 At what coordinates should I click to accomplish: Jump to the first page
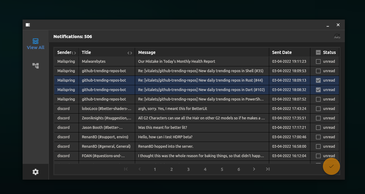point(126,169)
